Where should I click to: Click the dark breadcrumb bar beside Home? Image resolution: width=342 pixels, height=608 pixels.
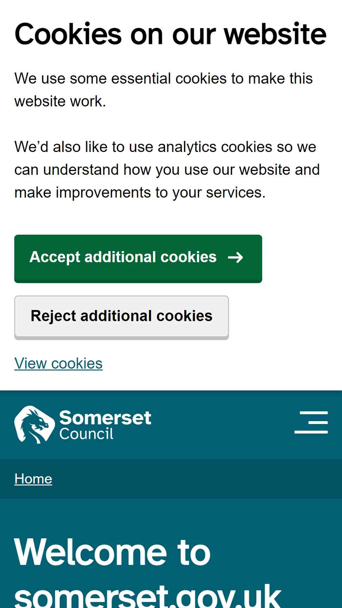click(x=197, y=479)
